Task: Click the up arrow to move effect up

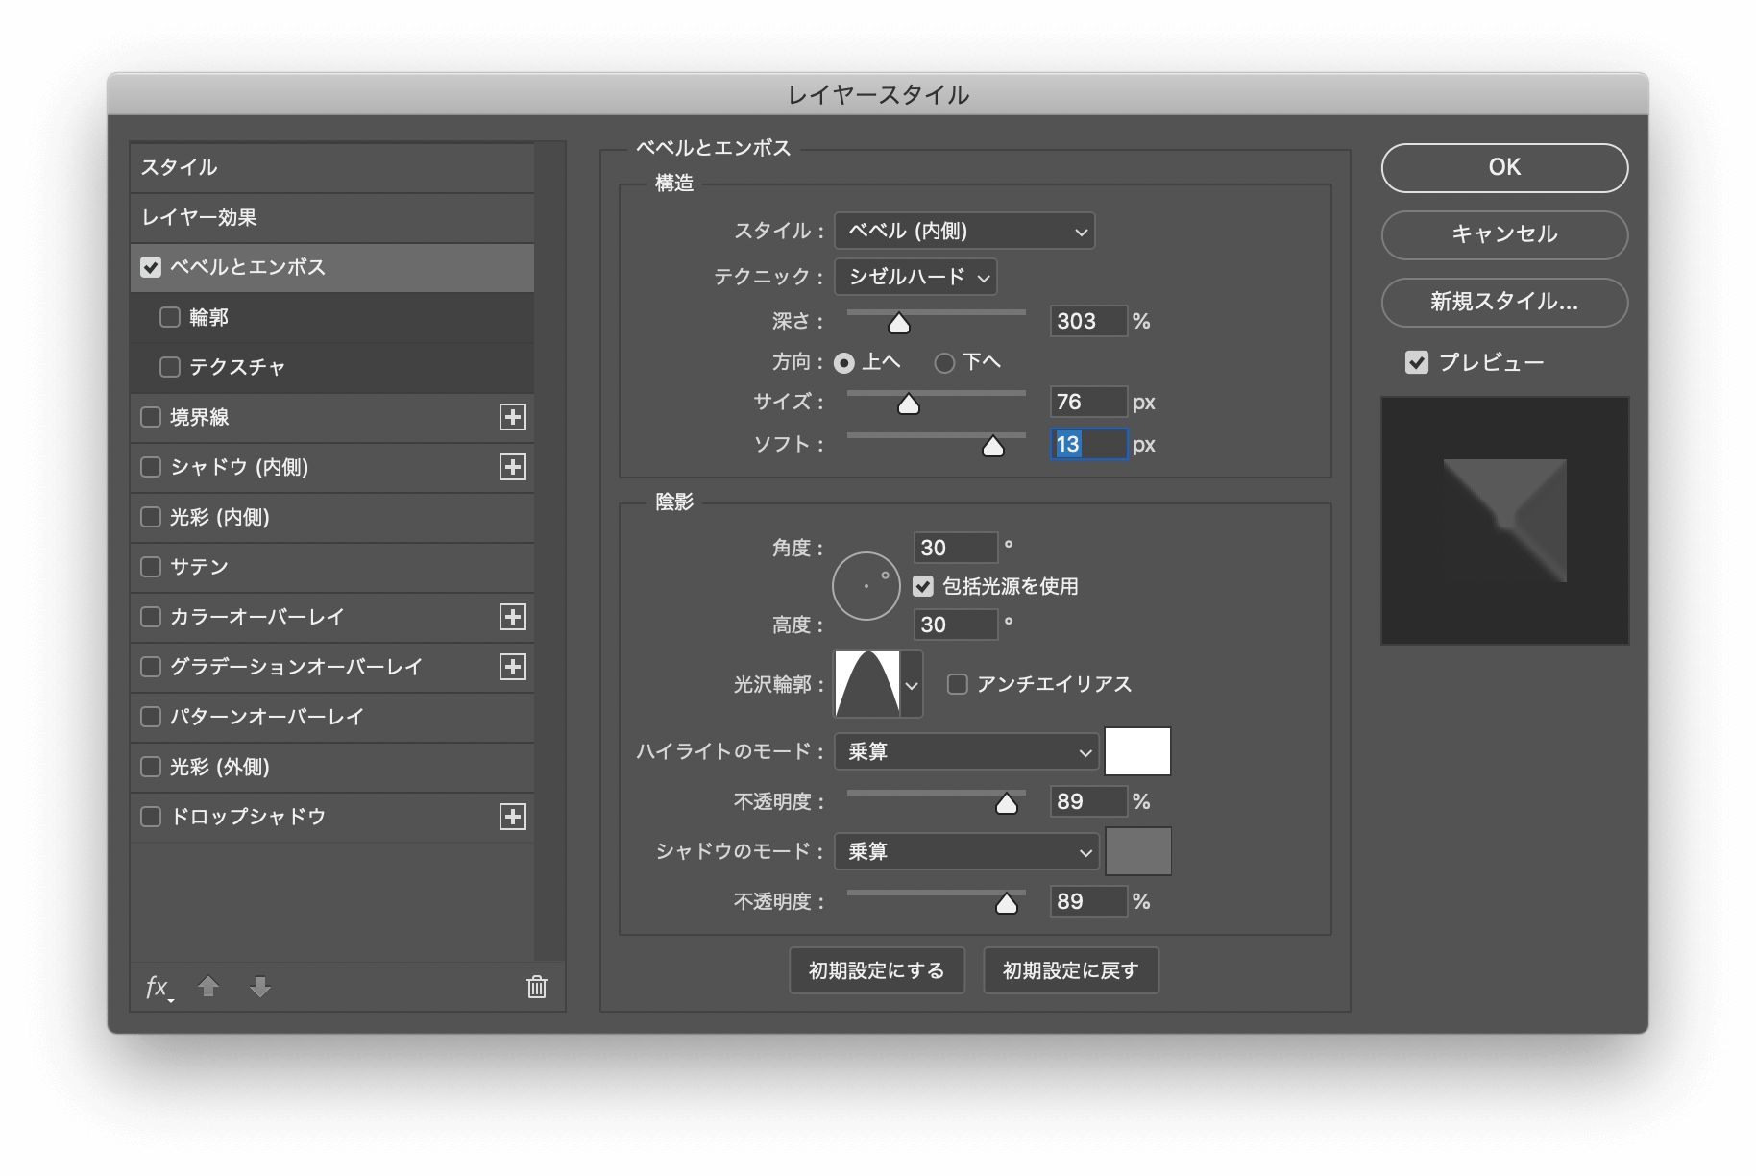Action: click(207, 988)
